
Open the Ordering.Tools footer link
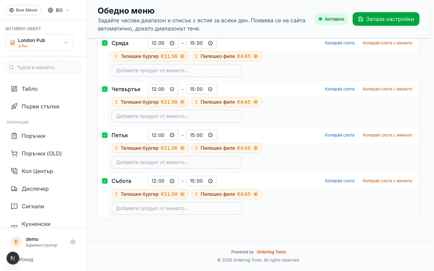tap(271, 252)
